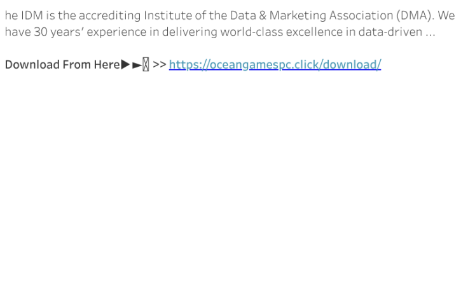Click the "Download From Here" text
The height and width of the screenshot is (289, 468).
(62, 64)
